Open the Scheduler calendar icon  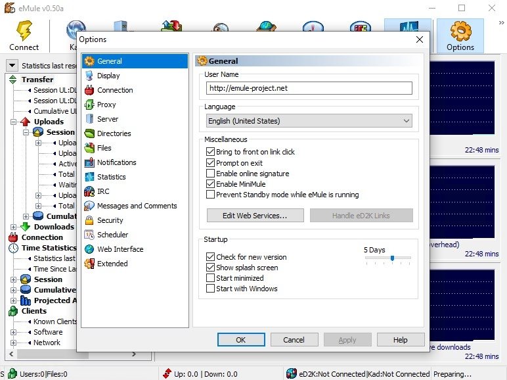(89, 235)
